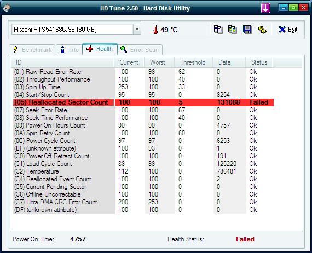This screenshot has height=253, width=312.
Task: Sort by the Threshold column header
Action: [x=193, y=62]
